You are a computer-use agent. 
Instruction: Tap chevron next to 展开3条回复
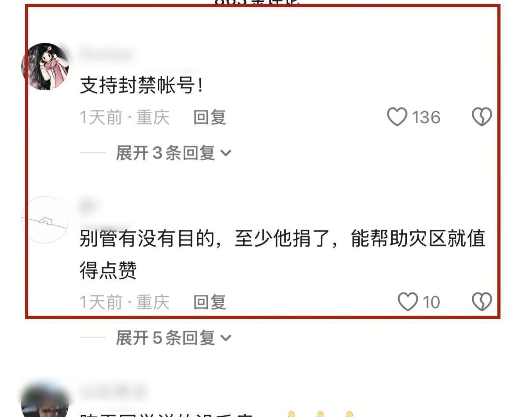[x=226, y=153]
